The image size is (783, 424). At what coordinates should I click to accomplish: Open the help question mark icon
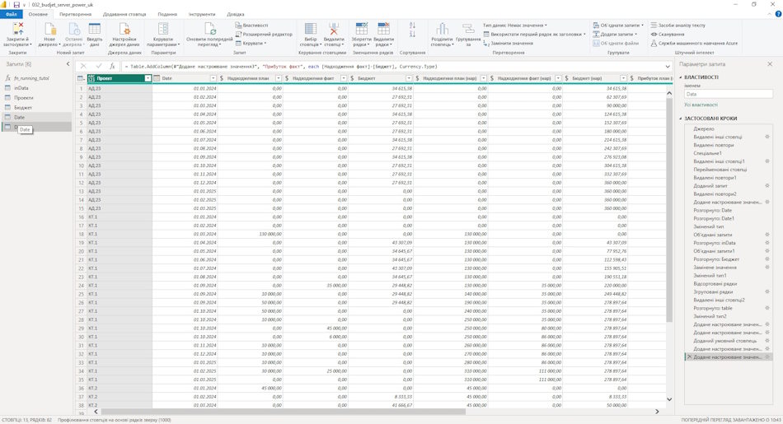778,15
